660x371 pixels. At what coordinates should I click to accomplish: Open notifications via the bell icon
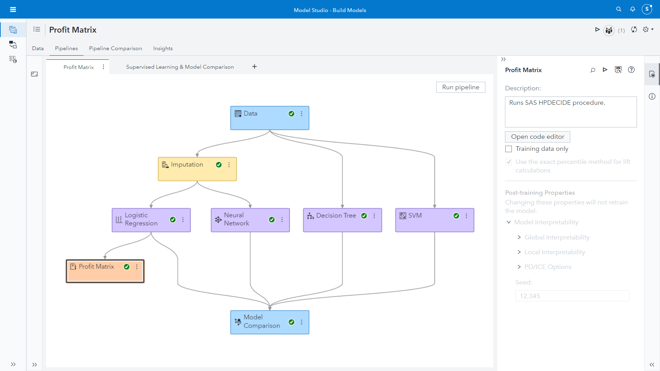[x=632, y=9]
